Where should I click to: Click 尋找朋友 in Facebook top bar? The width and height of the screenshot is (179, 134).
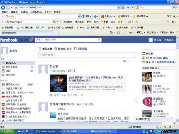(169, 40)
